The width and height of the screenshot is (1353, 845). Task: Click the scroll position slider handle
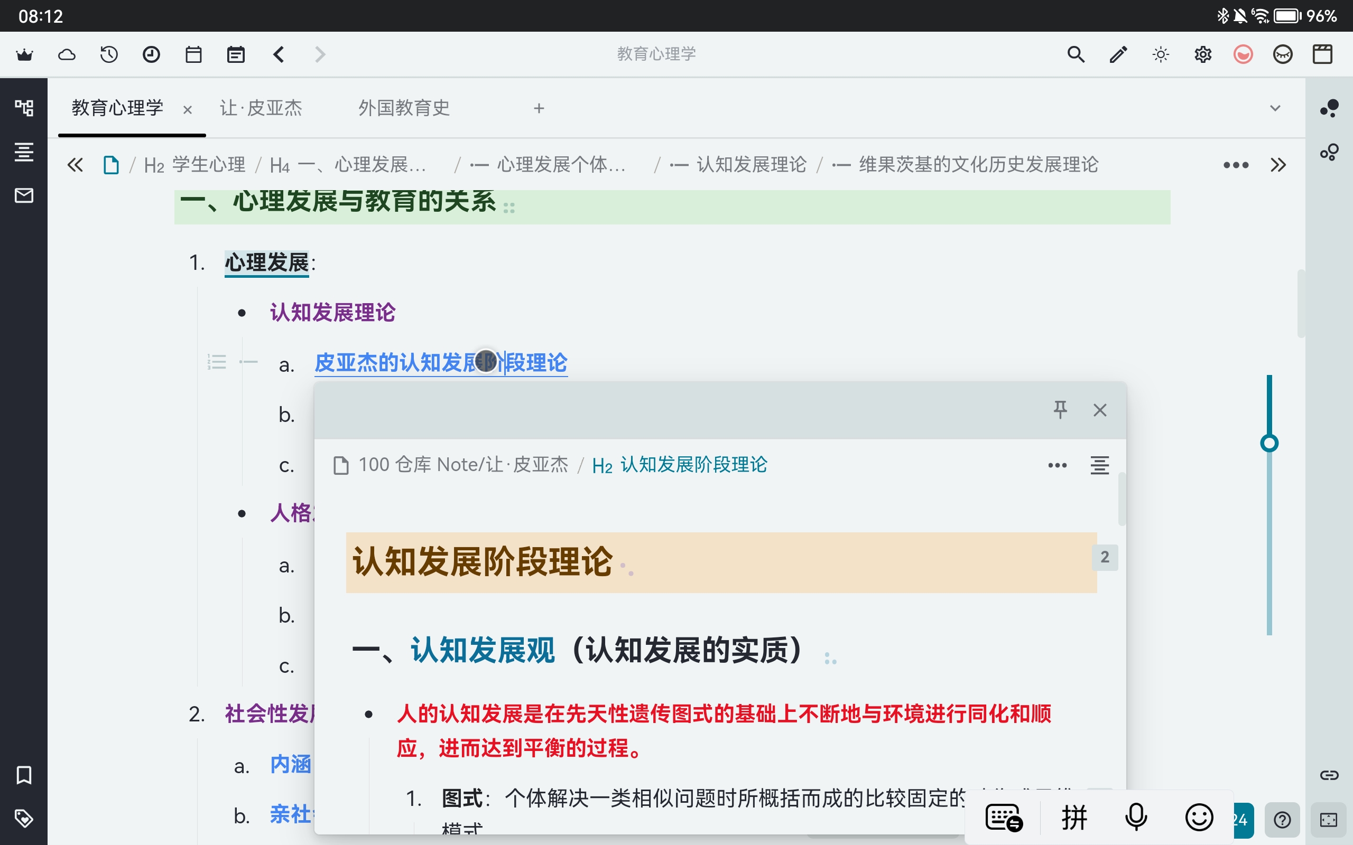1269,443
